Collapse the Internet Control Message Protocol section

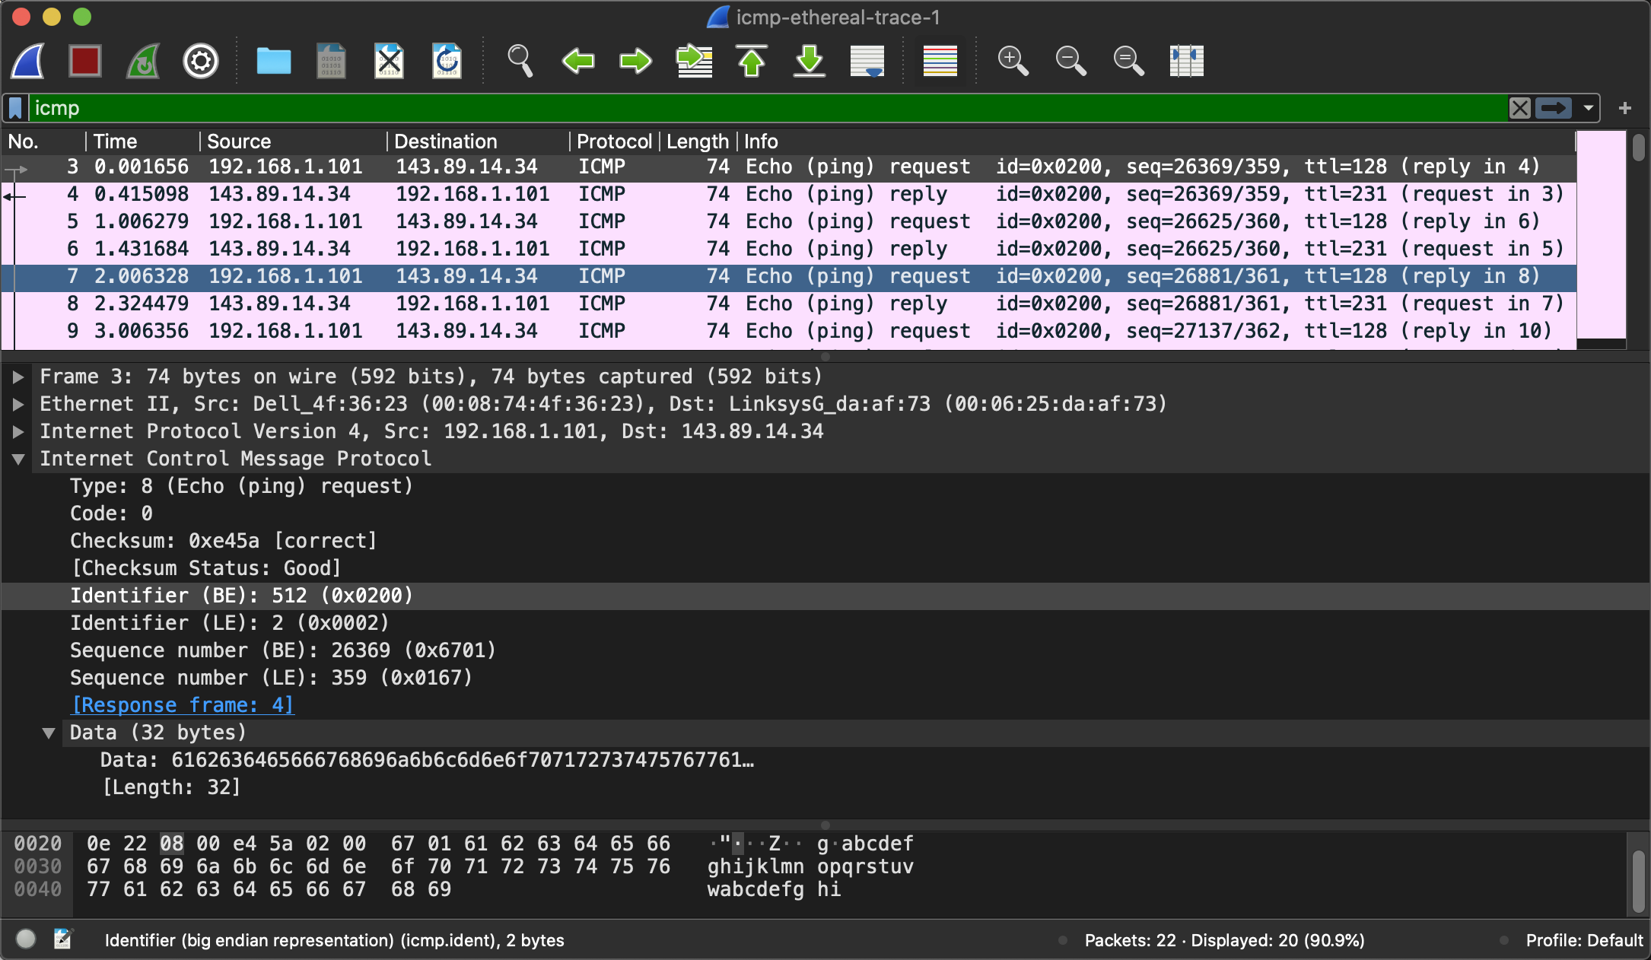click(18, 459)
